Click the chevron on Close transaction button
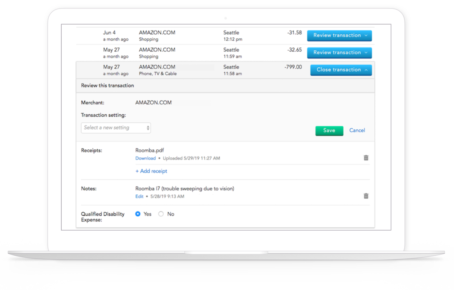Image resolution: width=454 pixels, height=290 pixels. [366, 70]
